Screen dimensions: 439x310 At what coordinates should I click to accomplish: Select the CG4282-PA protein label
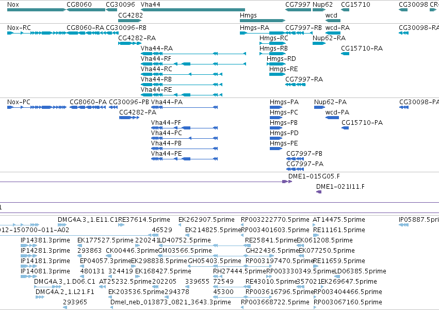[x=138, y=112]
